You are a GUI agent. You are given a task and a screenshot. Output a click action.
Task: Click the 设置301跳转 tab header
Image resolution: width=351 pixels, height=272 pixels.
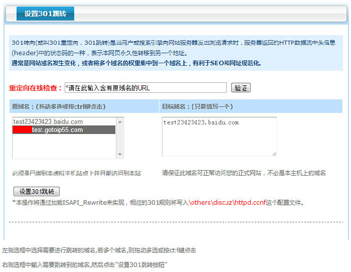(x=45, y=14)
